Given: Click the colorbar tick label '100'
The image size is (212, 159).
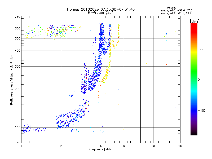Looking at the screenshot, I should click(x=201, y=49).
